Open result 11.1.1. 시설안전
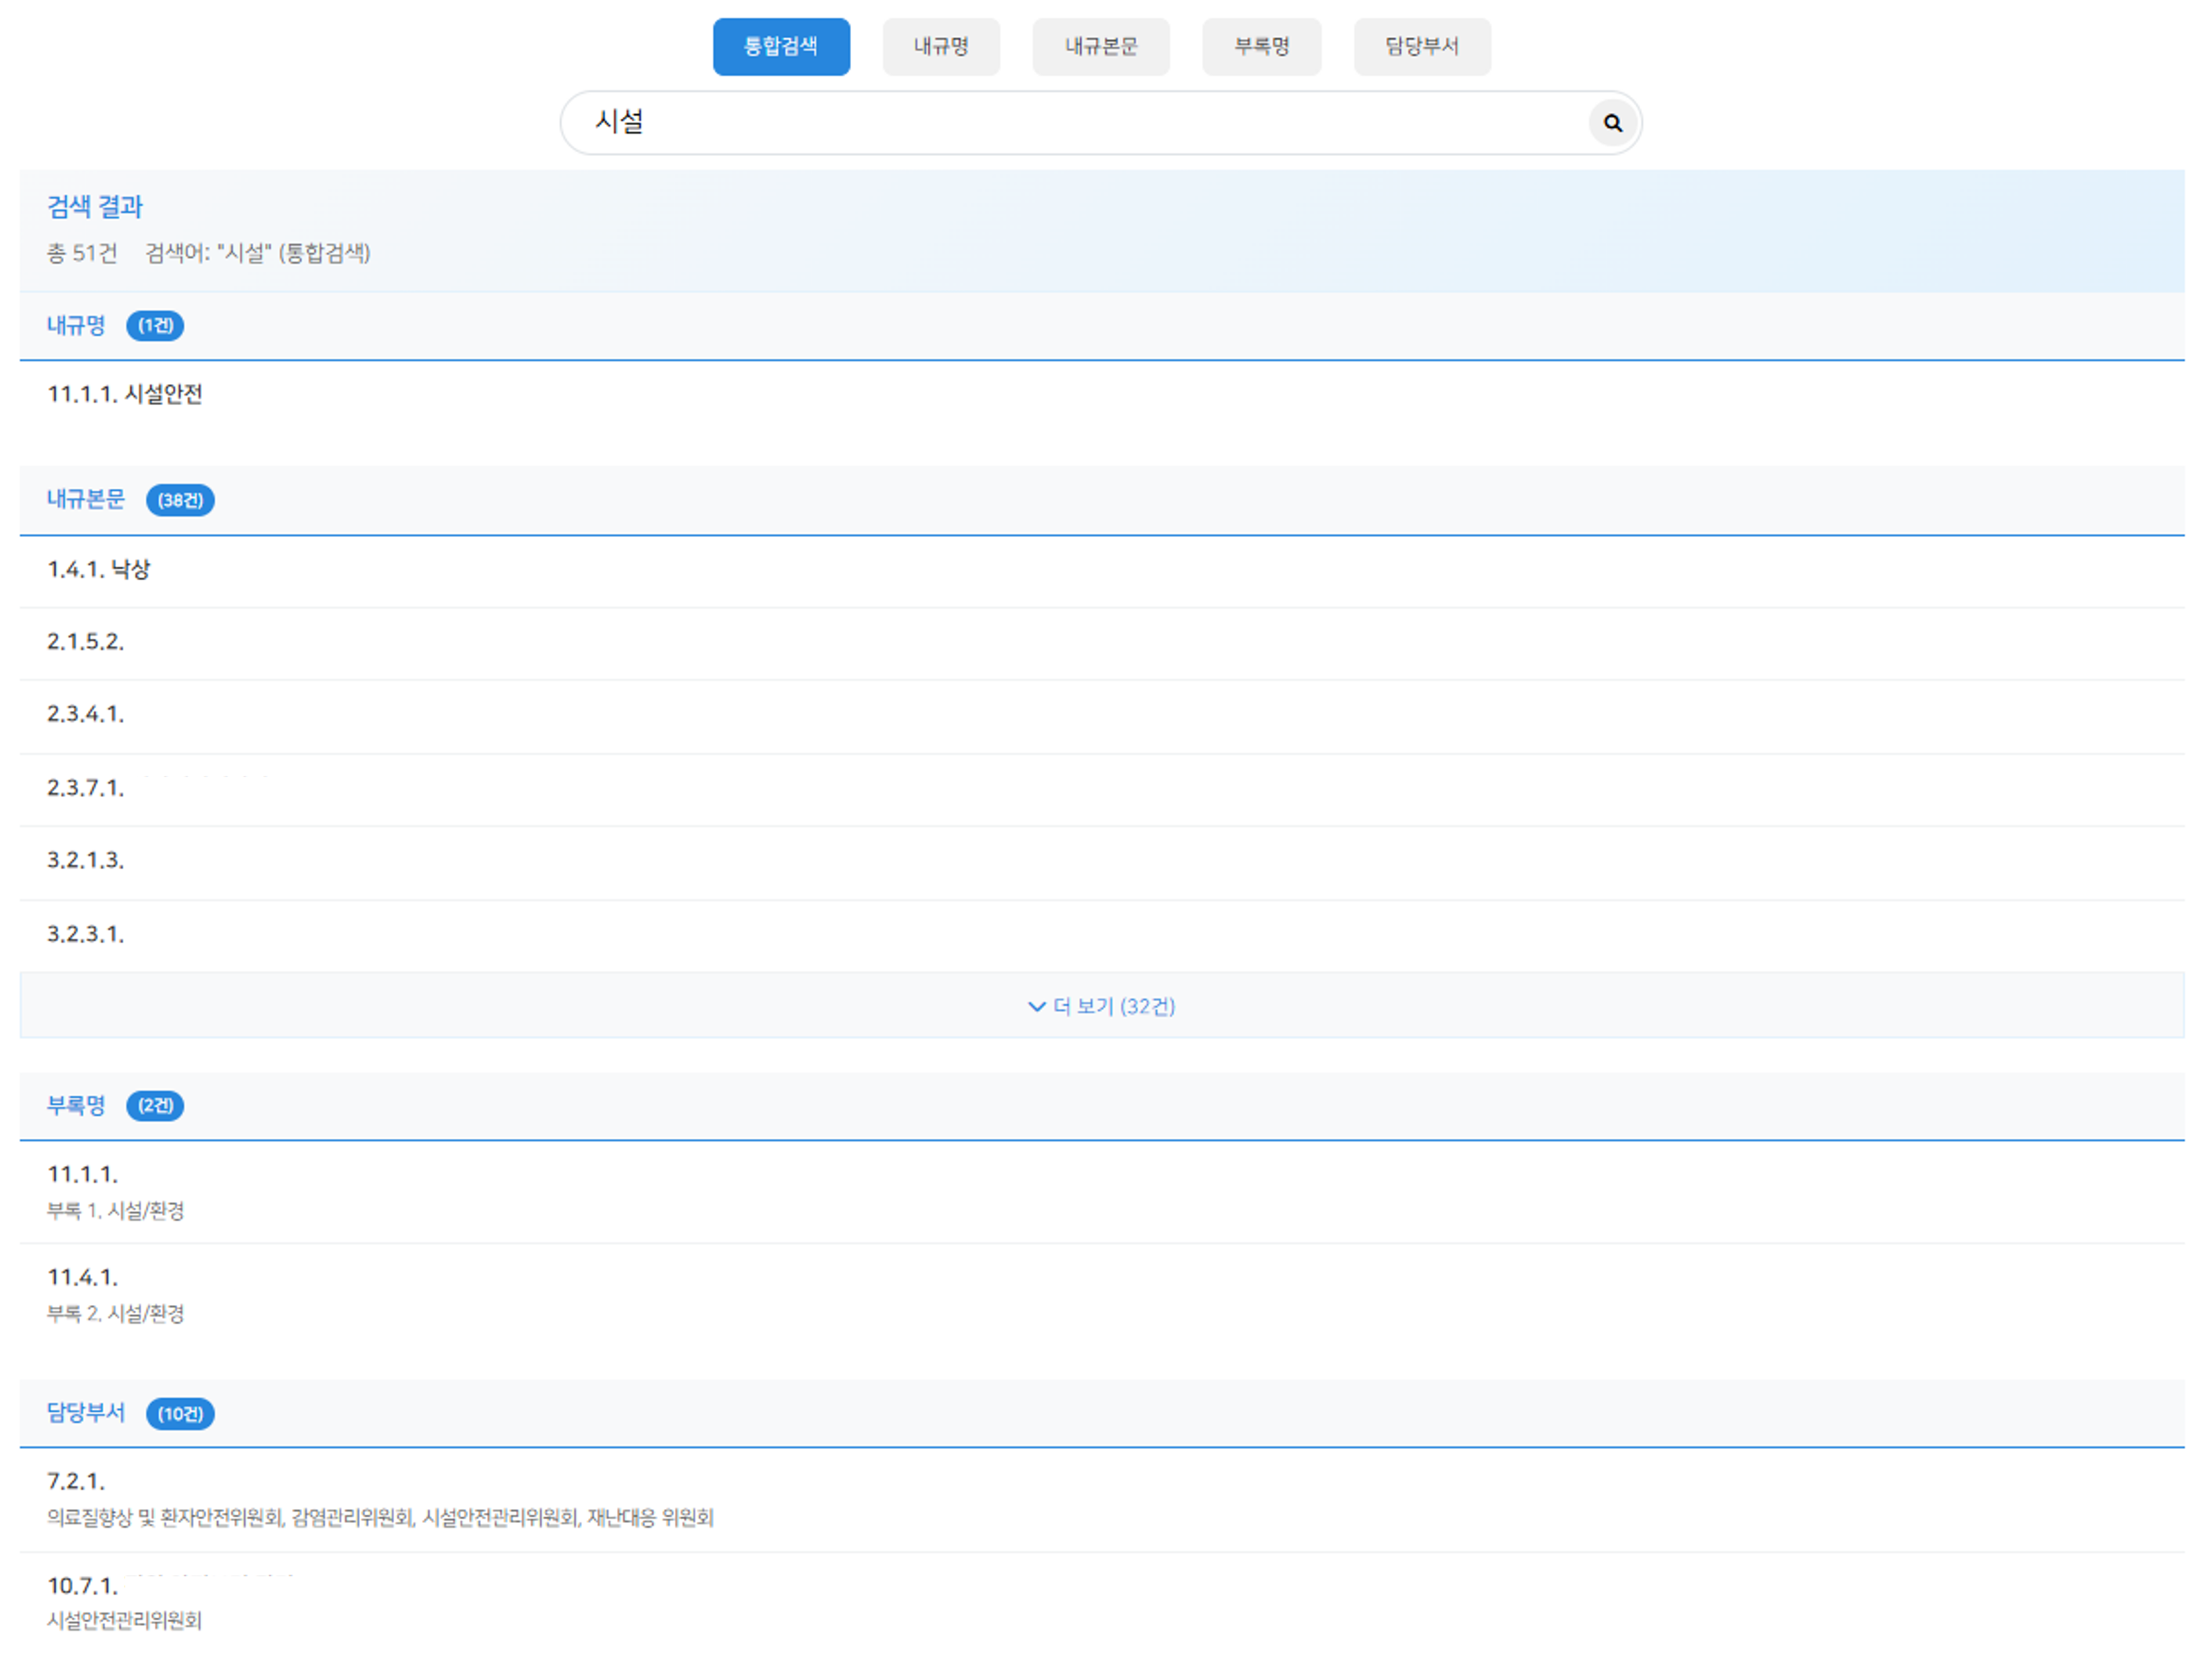Image resolution: width=2212 pixels, height=1665 pixels. point(125,394)
